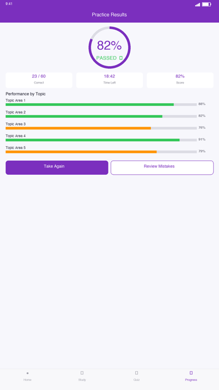Click the Topic Area 2 82% value
219x390 pixels.
[x=202, y=116]
